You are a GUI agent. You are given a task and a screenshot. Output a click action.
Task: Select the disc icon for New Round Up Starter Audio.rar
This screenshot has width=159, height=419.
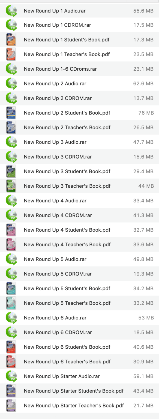[10, 376]
